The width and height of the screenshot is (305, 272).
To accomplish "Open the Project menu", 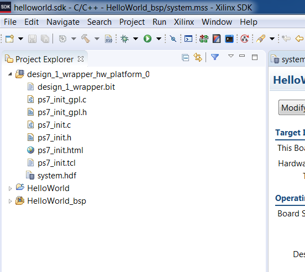I will click(x=132, y=22).
